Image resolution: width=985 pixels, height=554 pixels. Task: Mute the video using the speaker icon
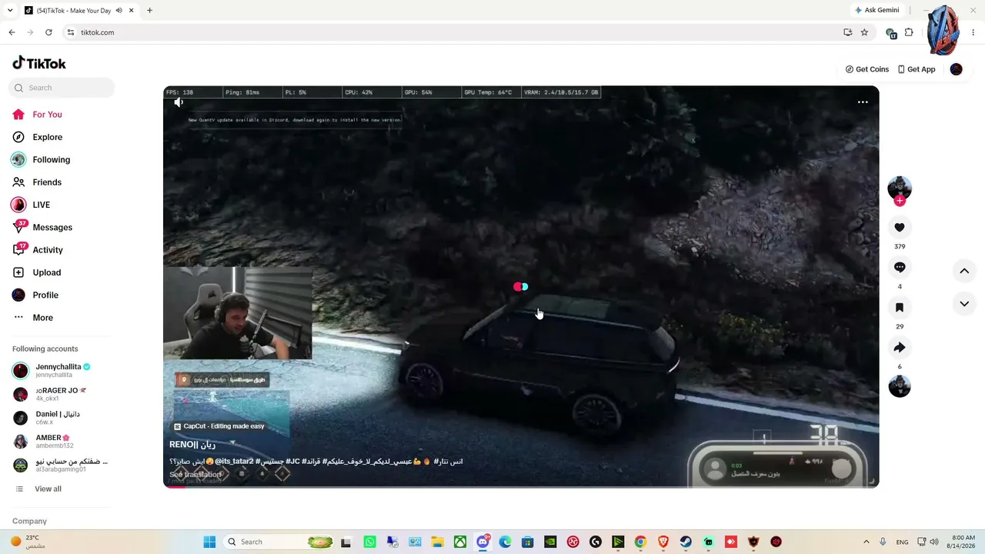click(179, 102)
